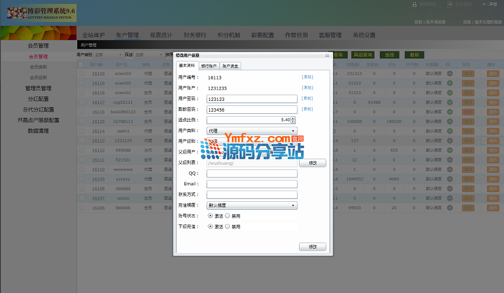
Task: Select 禁用 radio for 账号状态
Action: tap(228, 216)
